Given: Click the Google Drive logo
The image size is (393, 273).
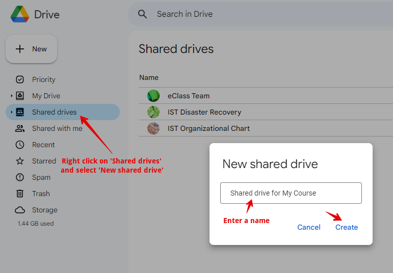Looking at the screenshot, I should point(20,14).
